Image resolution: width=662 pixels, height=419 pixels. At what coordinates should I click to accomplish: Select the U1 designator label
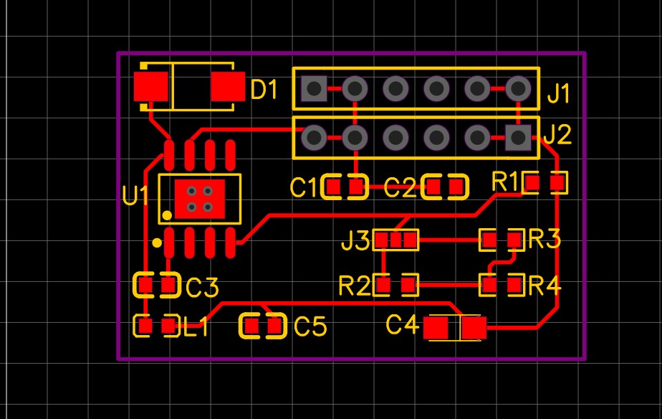click(x=135, y=195)
